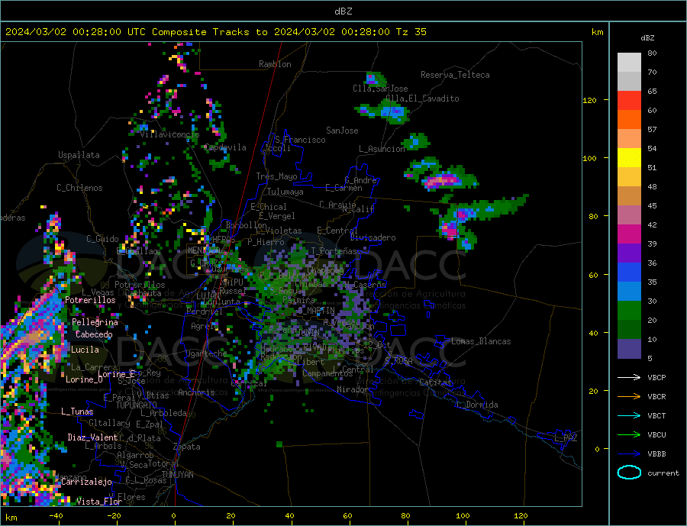Click the TUPUNGATO map label

pyautogui.click(x=137, y=405)
